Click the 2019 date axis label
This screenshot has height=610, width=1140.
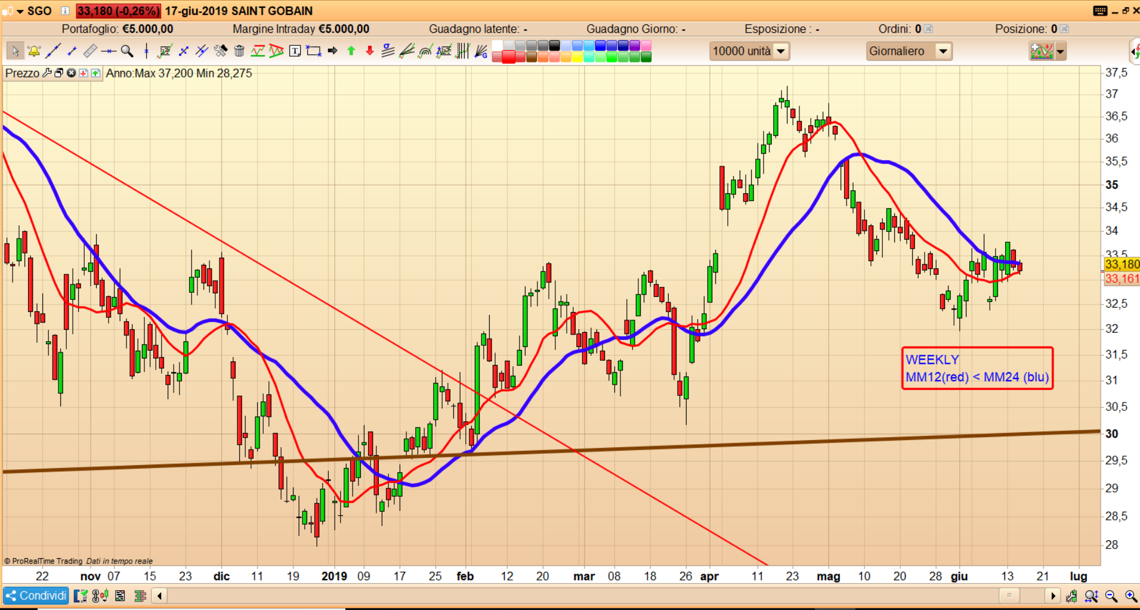coord(334,576)
